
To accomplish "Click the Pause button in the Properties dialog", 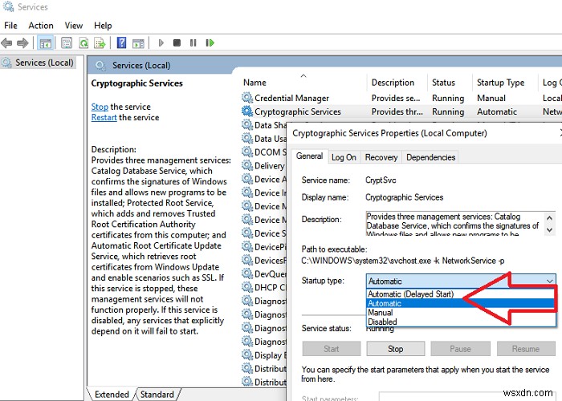I will [460, 349].
